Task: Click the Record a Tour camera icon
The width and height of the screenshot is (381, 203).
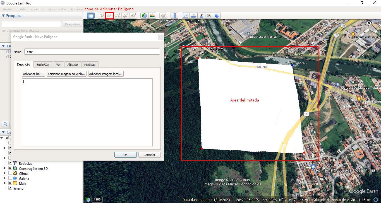Action: pyautogui.click(x=133, y=16)
